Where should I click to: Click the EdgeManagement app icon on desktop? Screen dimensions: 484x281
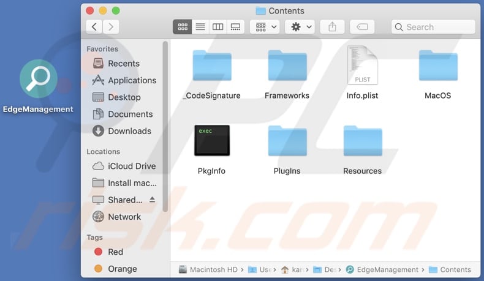(38, 80)
